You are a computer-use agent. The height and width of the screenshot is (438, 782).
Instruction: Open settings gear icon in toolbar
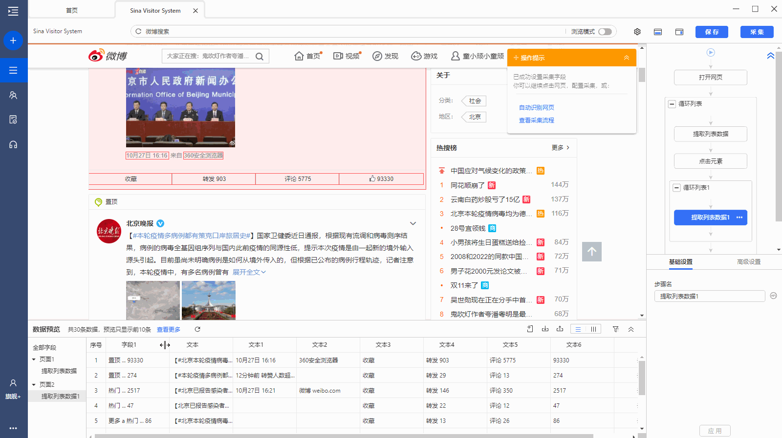637,32
